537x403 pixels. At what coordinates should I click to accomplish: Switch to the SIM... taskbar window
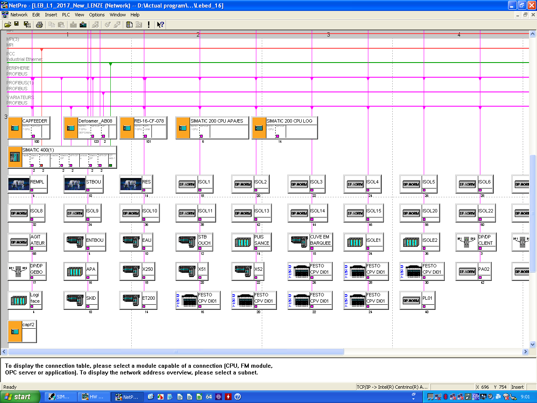[x=60, y=397]
